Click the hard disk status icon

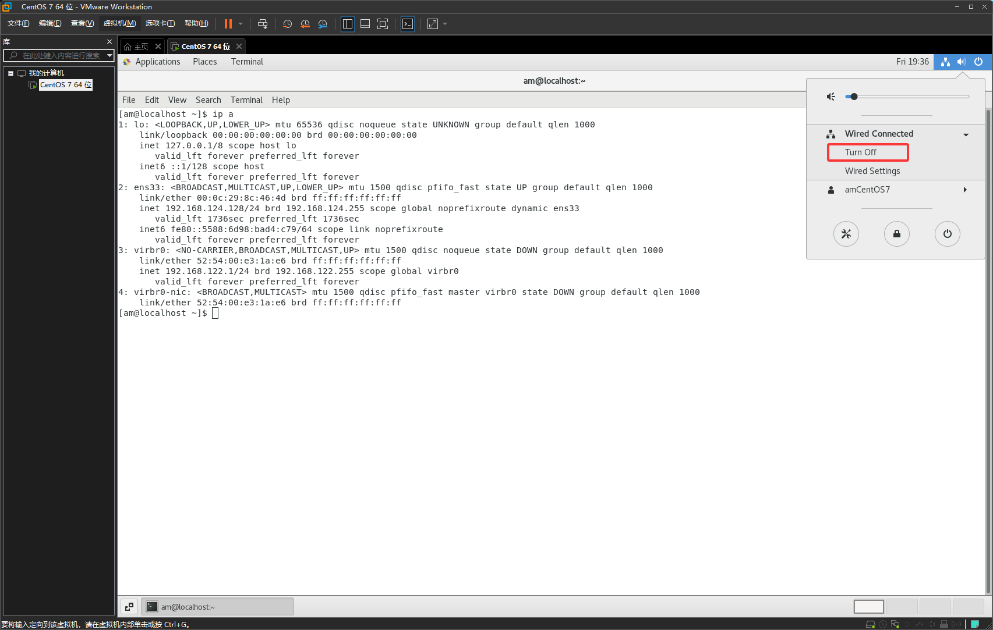tap(871, 624)
